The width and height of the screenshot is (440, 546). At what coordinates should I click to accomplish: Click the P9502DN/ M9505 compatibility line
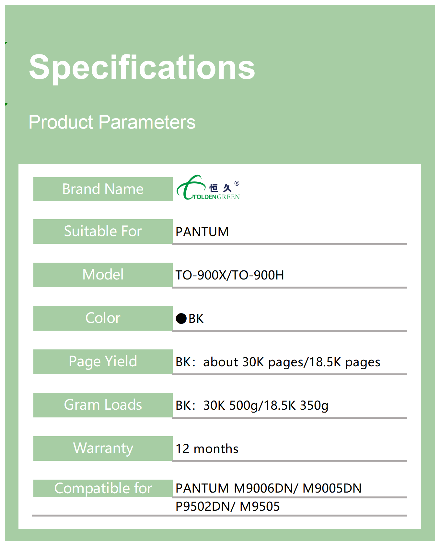pyautogui.click(x=227, y=506)
